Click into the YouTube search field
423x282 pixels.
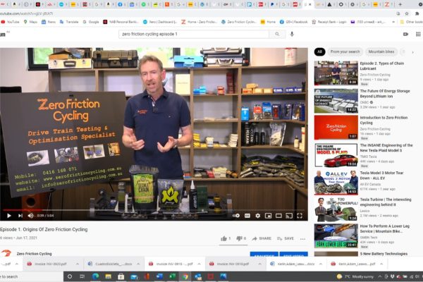[x=194, y=34]
